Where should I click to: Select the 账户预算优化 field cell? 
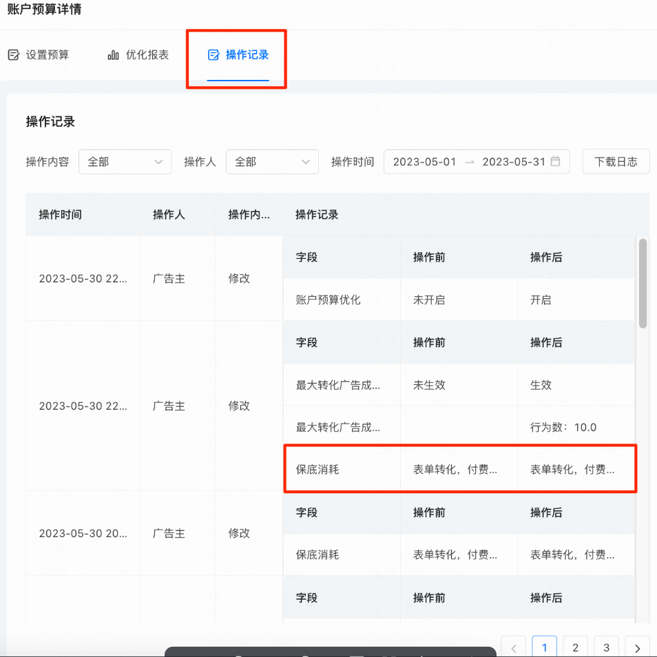342,300
